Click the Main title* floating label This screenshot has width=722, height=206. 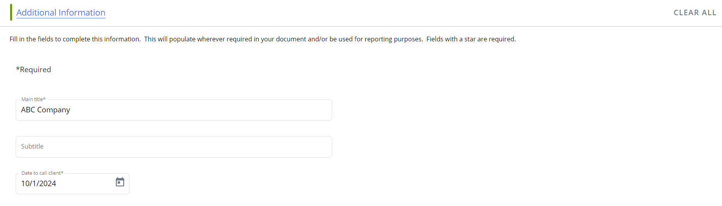click(34, 99)
